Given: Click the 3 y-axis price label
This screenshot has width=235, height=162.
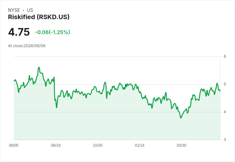Looking at the screenshot, I should tap(225, 140).
